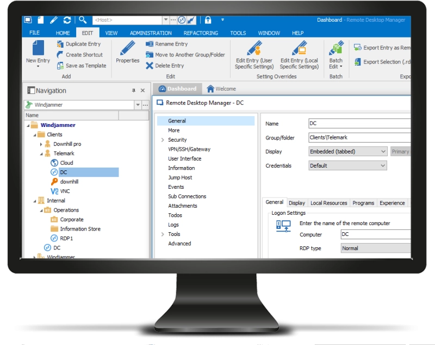Pin the Navigation panel
The width and height of the screenshot is (435, 345).
click(x=134, y=91)
